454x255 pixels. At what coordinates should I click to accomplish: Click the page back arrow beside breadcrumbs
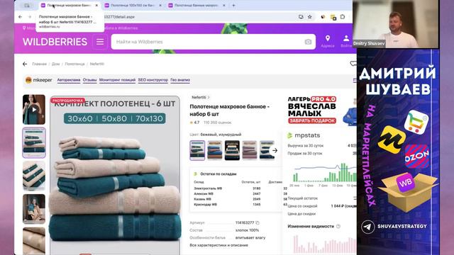click(x=25, y=64)
